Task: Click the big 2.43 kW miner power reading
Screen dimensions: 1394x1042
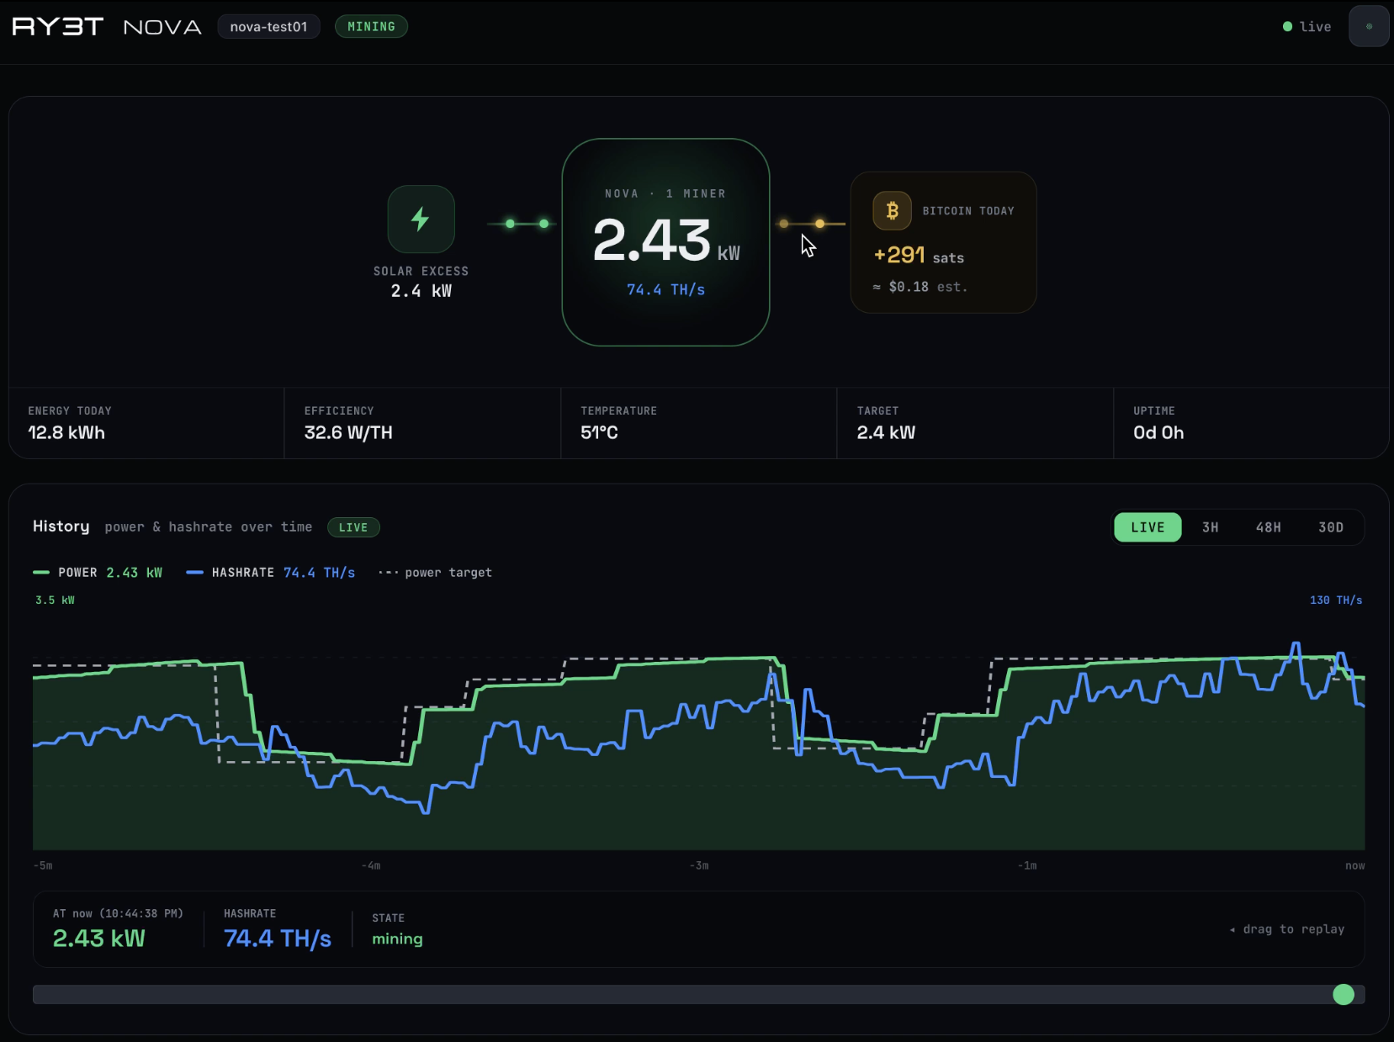Action: [666, 241]
